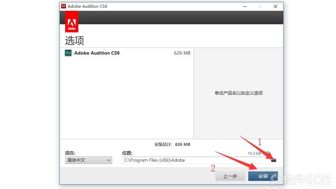Minimize the Adobe Audition CS6 window
This screenshot has width=336, height=189.
pyautogui.click(x=245, y=6)
